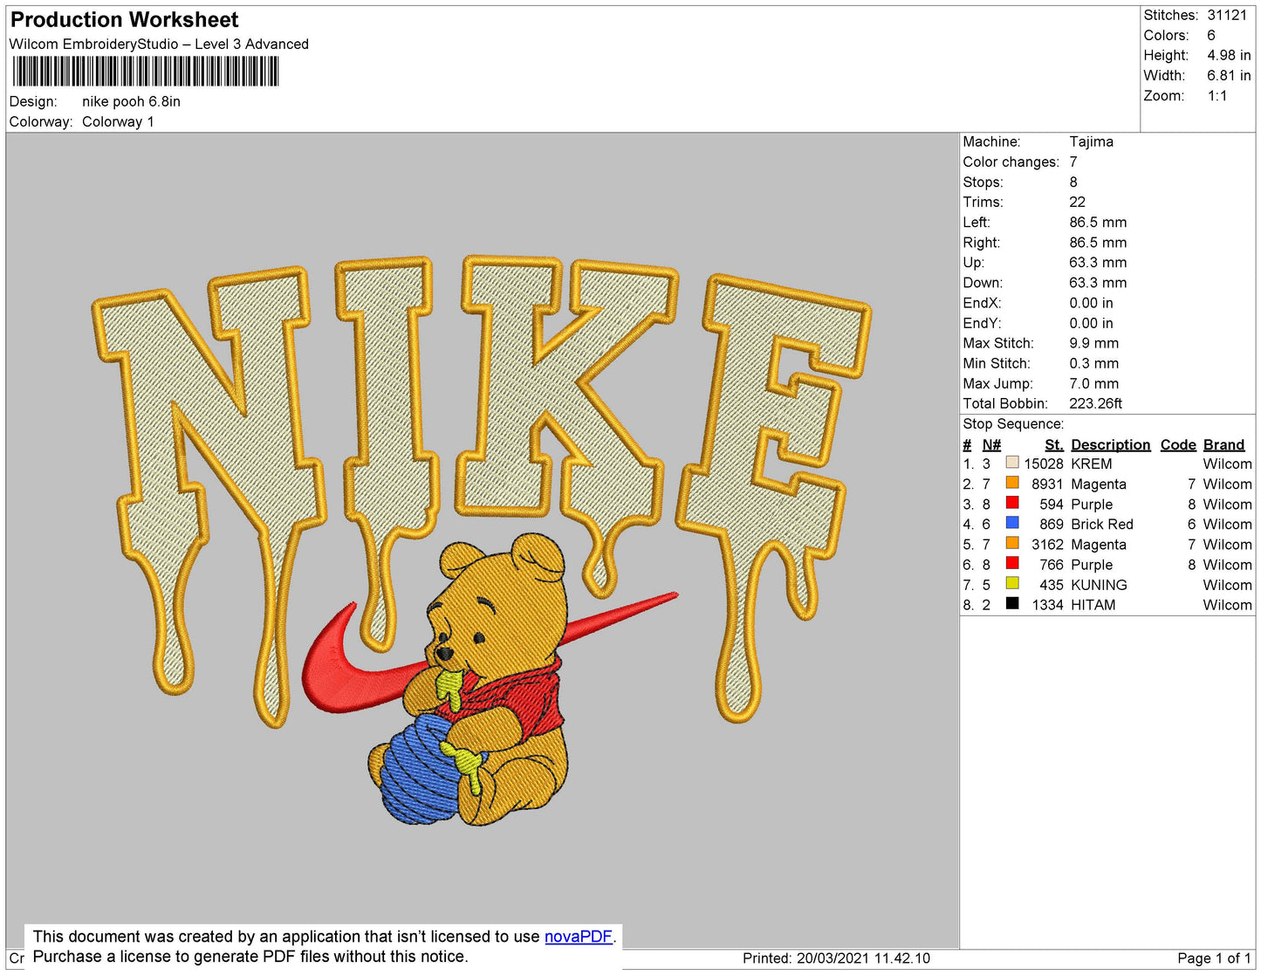The height and width of the screenshot is (975, 1261).
Task: Select the KREM color swatch in stop sequence
Action: (x=1012, y=463)
